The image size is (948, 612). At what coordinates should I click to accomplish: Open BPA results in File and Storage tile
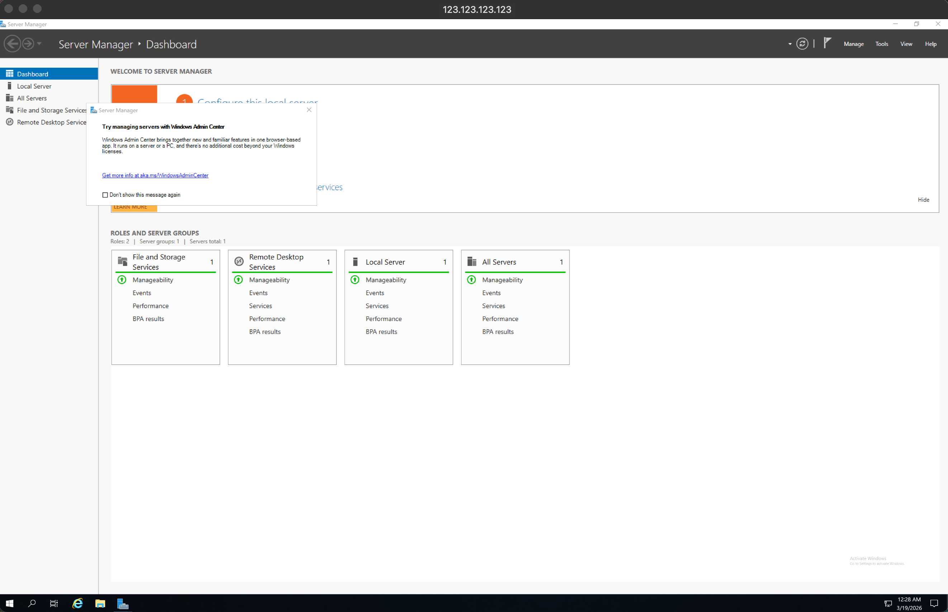click(148, 319)
